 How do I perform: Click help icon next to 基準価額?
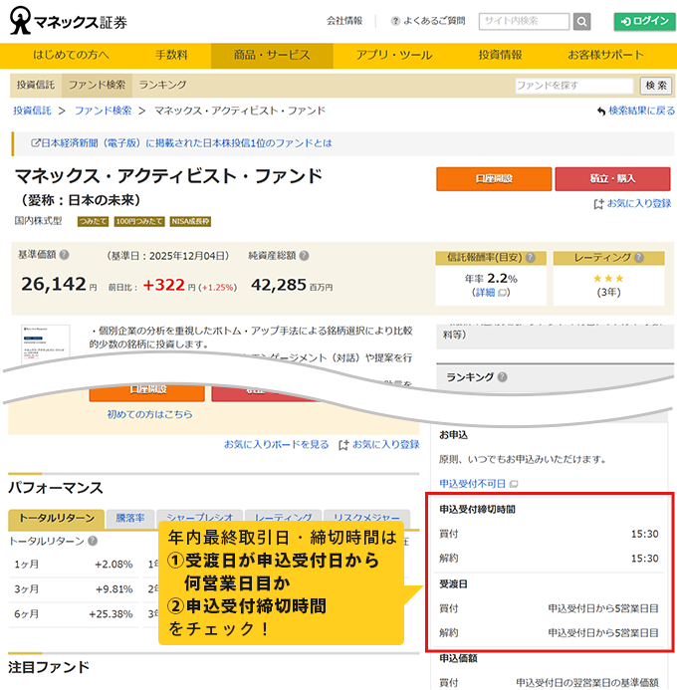click(65, 255)
